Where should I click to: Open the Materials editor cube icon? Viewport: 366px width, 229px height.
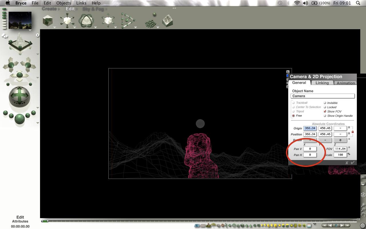(48, 21)
